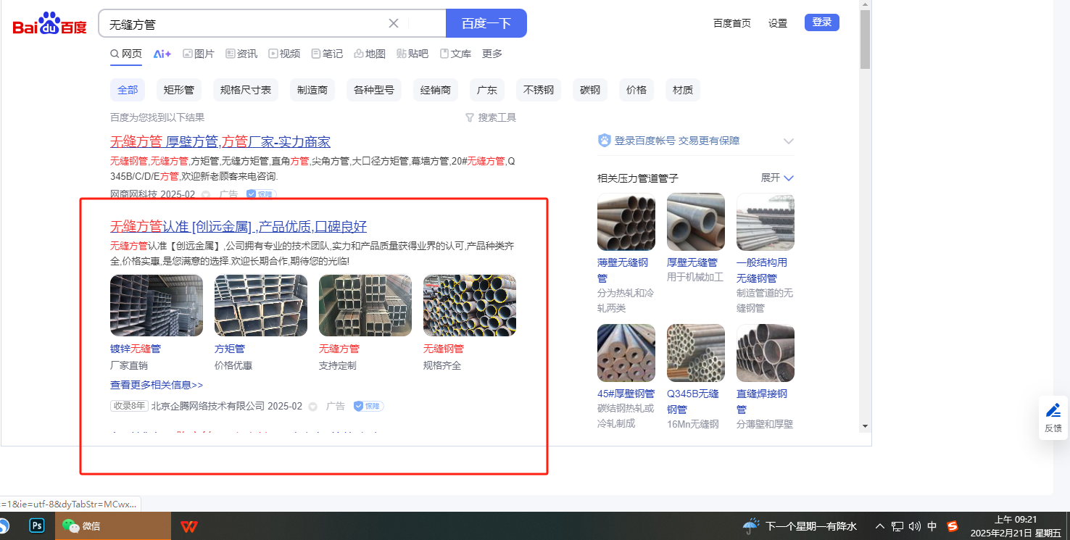Click the shield icon beside 登录百度帐号

[605, 141]
